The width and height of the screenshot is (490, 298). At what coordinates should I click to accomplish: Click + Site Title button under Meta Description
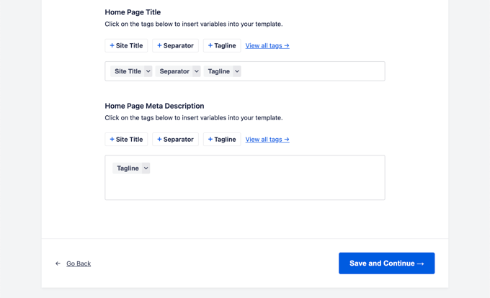point(126,140)
